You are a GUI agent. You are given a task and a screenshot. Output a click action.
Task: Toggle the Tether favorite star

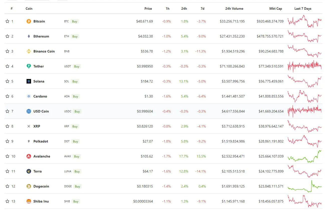7,66
